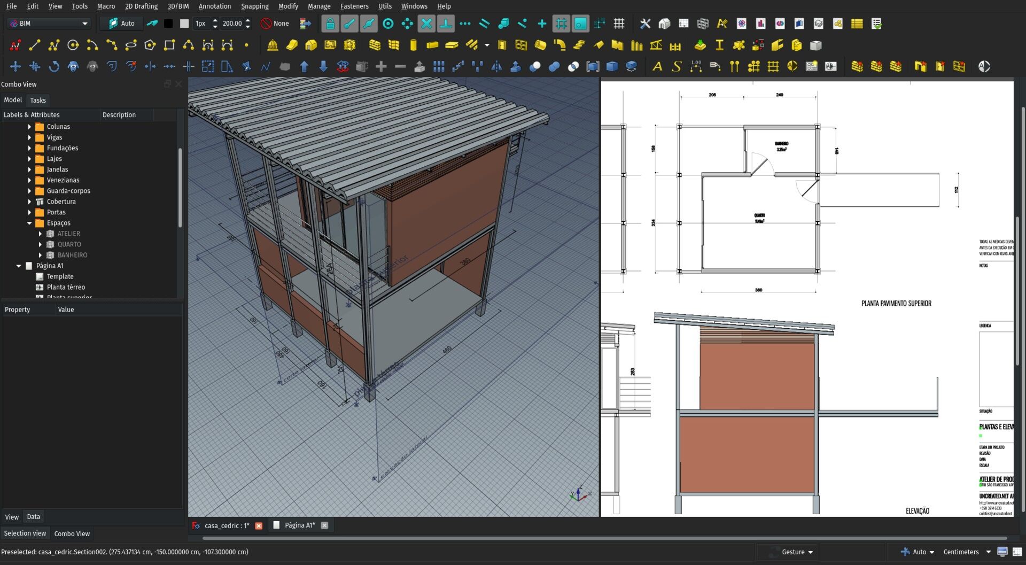
Task: Click the Auto working plane button
Action: 122,24
